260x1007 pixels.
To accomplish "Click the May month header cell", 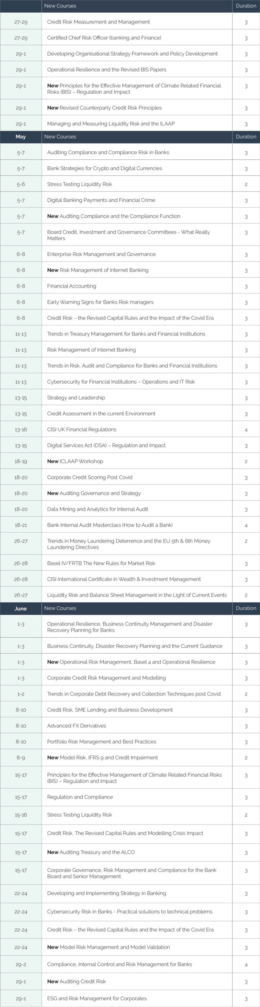I will point(21,137).
